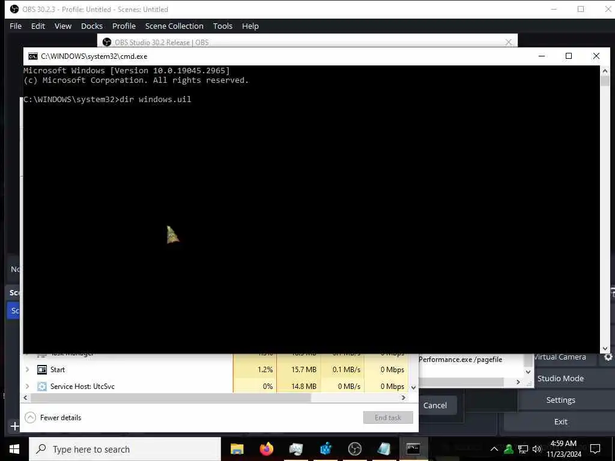Viewport: 615px width, 461px height.
Task: Open Firefox from the taskbar
Action: 266,449
